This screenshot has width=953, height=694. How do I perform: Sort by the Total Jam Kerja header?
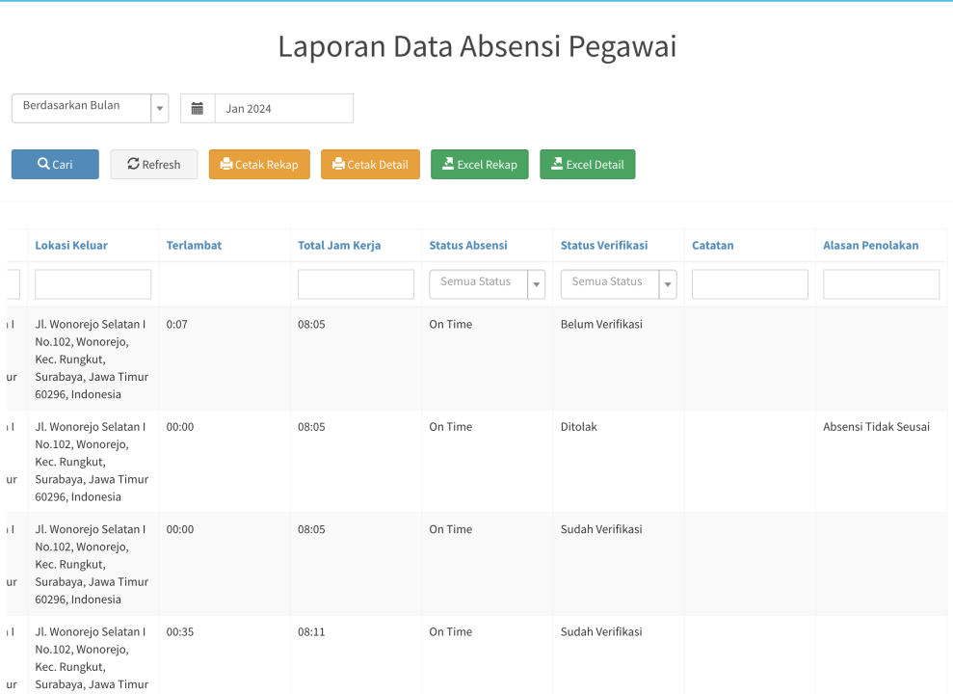tap(339, 246)
